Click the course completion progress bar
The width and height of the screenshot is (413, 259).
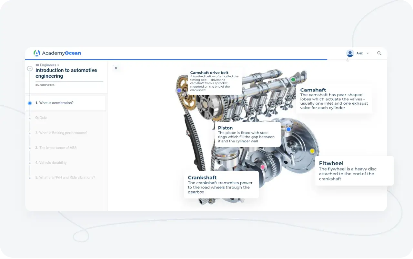point(69,82)
